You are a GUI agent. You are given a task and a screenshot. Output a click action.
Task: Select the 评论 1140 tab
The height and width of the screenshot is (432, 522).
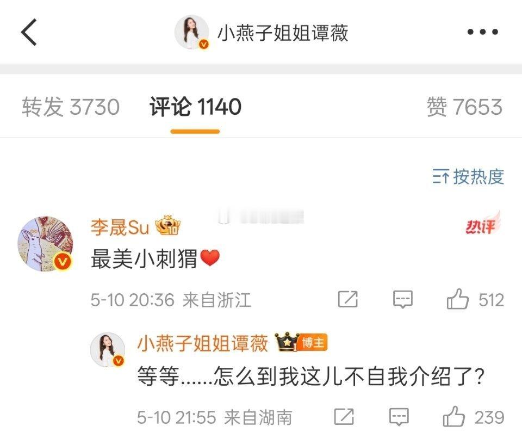pyautogui.click(x=195, y=107)
